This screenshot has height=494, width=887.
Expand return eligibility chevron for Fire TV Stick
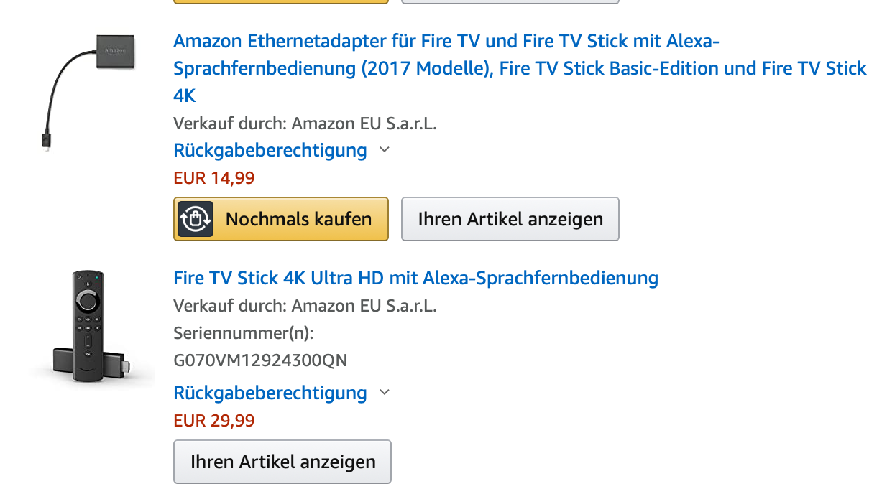click(x=385, y=393)
